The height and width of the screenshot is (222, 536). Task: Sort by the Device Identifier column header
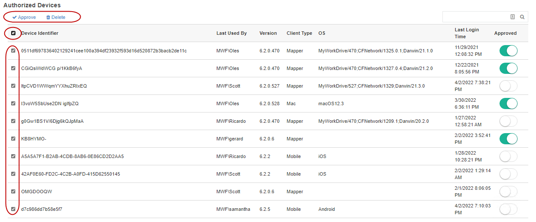40,33
